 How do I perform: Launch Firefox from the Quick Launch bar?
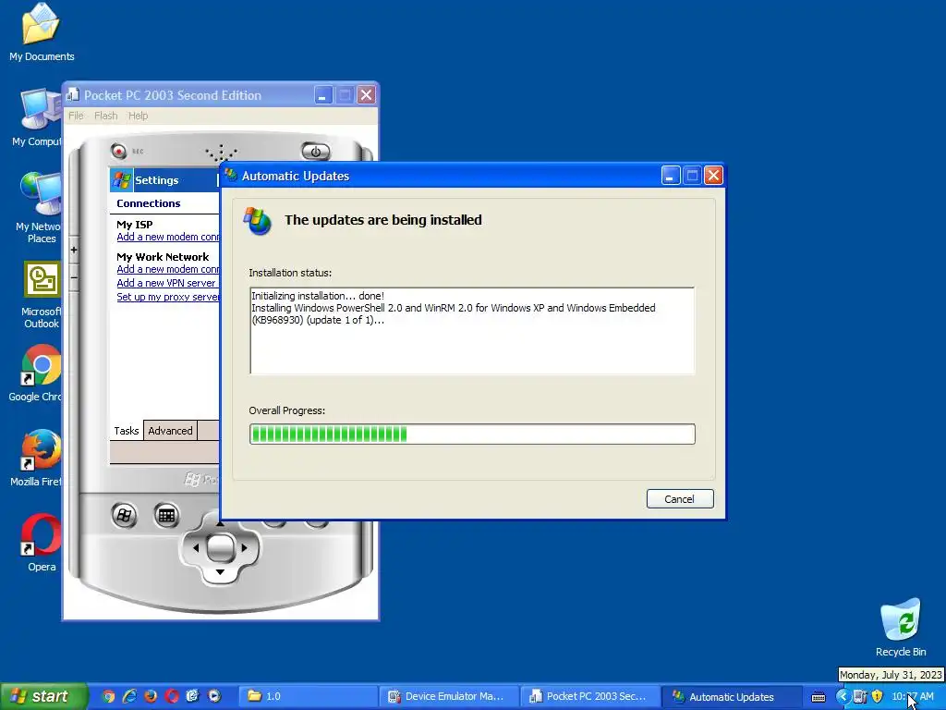pos(151,696)
